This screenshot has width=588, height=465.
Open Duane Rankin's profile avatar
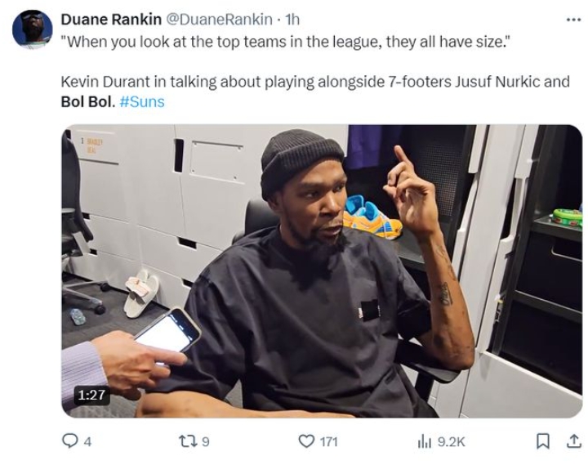(x=32, y=29)
